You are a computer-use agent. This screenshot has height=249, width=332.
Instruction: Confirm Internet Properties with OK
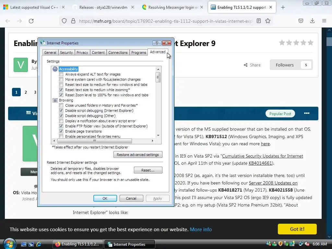(x=105, y=198)
